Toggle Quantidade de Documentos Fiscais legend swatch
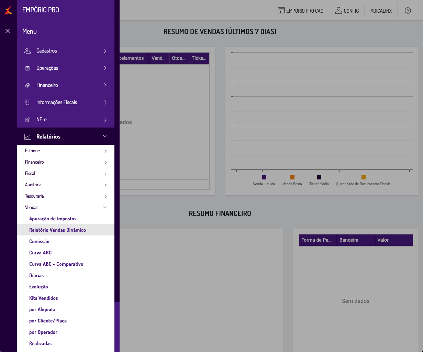The height and width of the screenshot is (352, 423). (x=364, y=177)
